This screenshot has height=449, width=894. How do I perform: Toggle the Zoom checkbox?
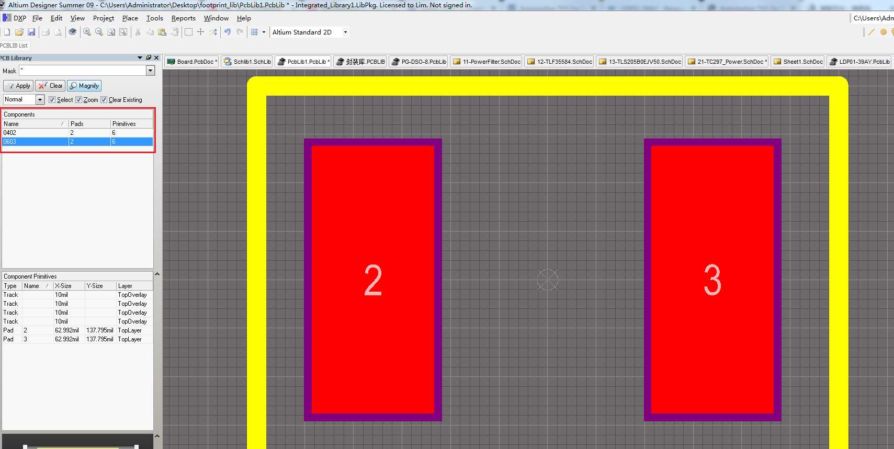[x=78, y=99]
